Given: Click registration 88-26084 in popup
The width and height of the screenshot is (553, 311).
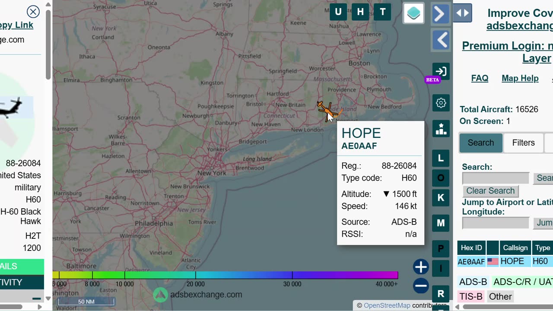Looking at the screenshot, I should point(399,166).
